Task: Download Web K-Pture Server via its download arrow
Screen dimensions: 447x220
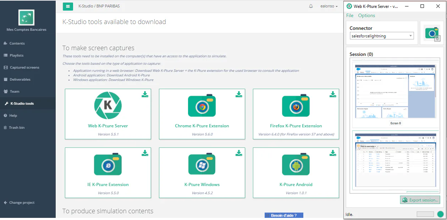Action: point(145,94)
